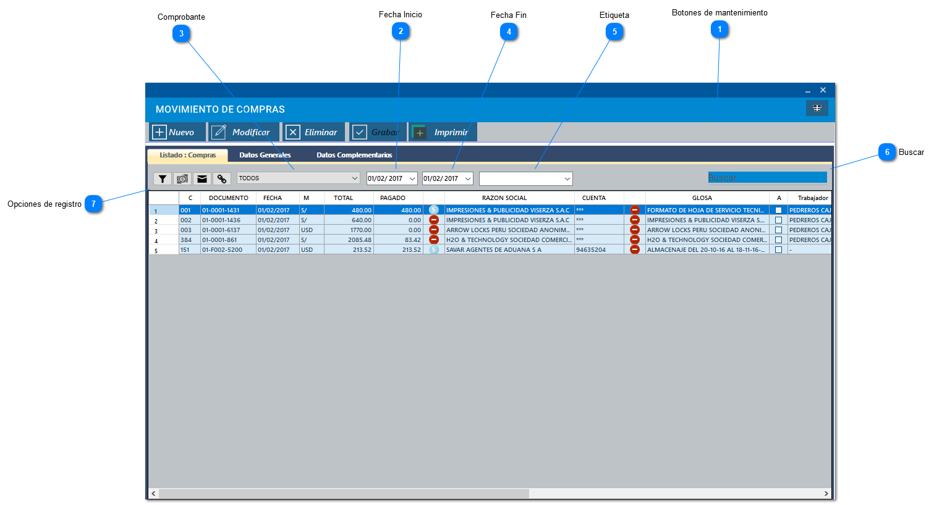This screenshot has width=934, height=505.
Task: Click paid coin icon for document 01-0001-1431
Action: (x=434, y=210)
